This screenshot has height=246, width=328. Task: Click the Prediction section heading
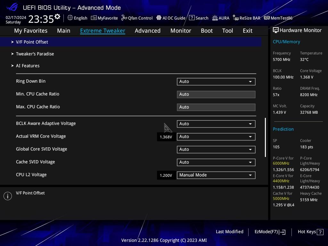(x=283, y=129)
